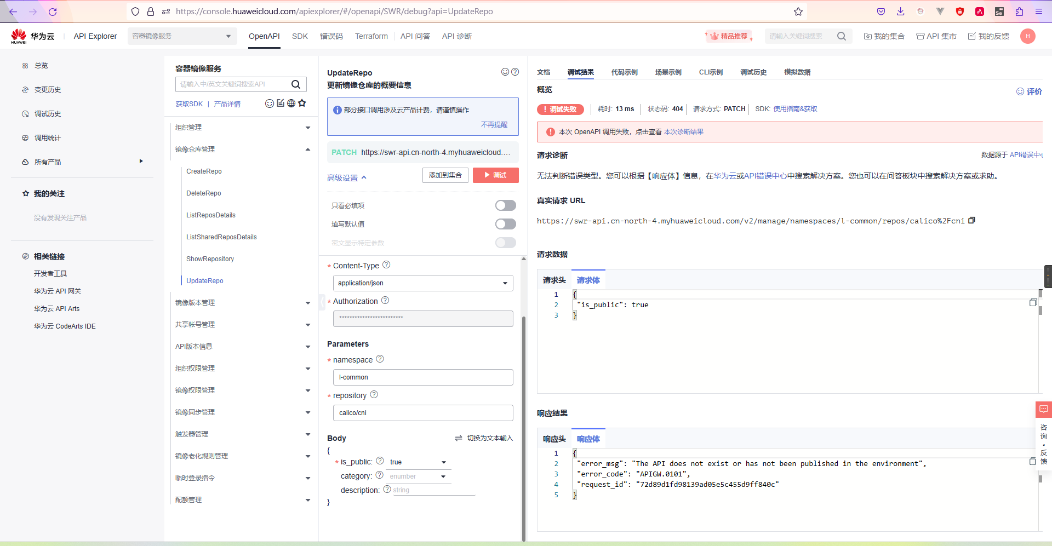The image size is (1052, 546).
Task: Open the browser extensions puzzle icon
Action: click(1019, 12)
